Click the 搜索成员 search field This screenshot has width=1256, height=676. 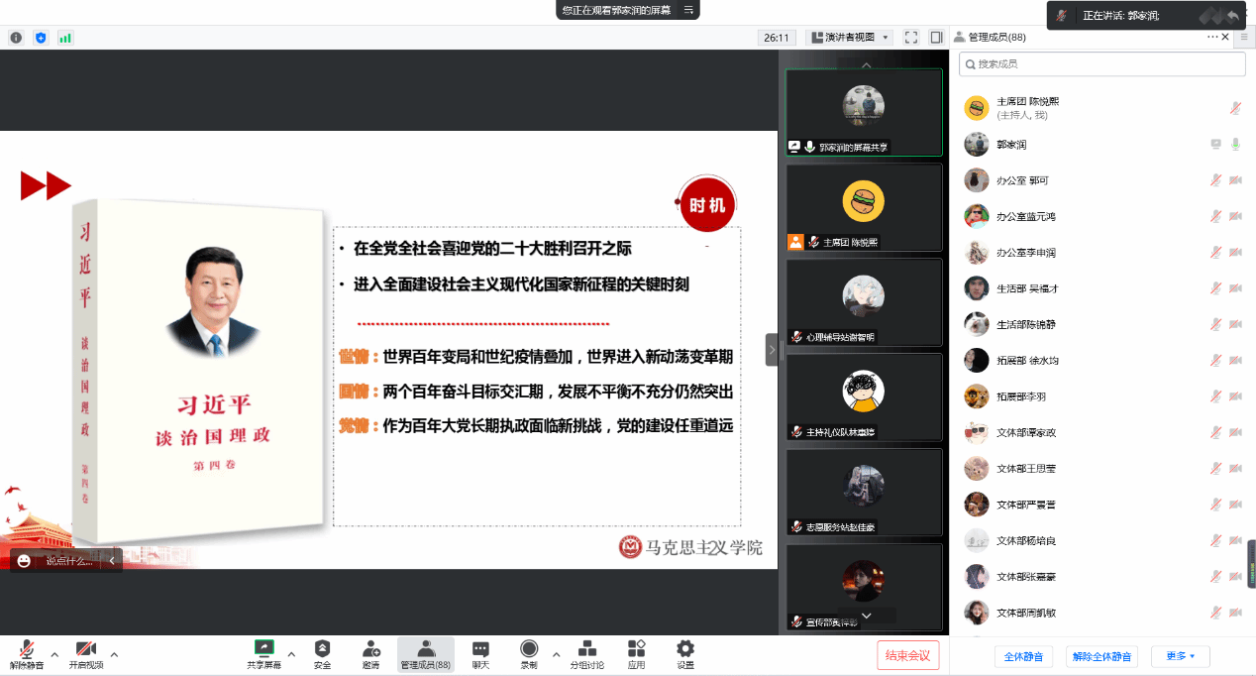(1101, 63)
